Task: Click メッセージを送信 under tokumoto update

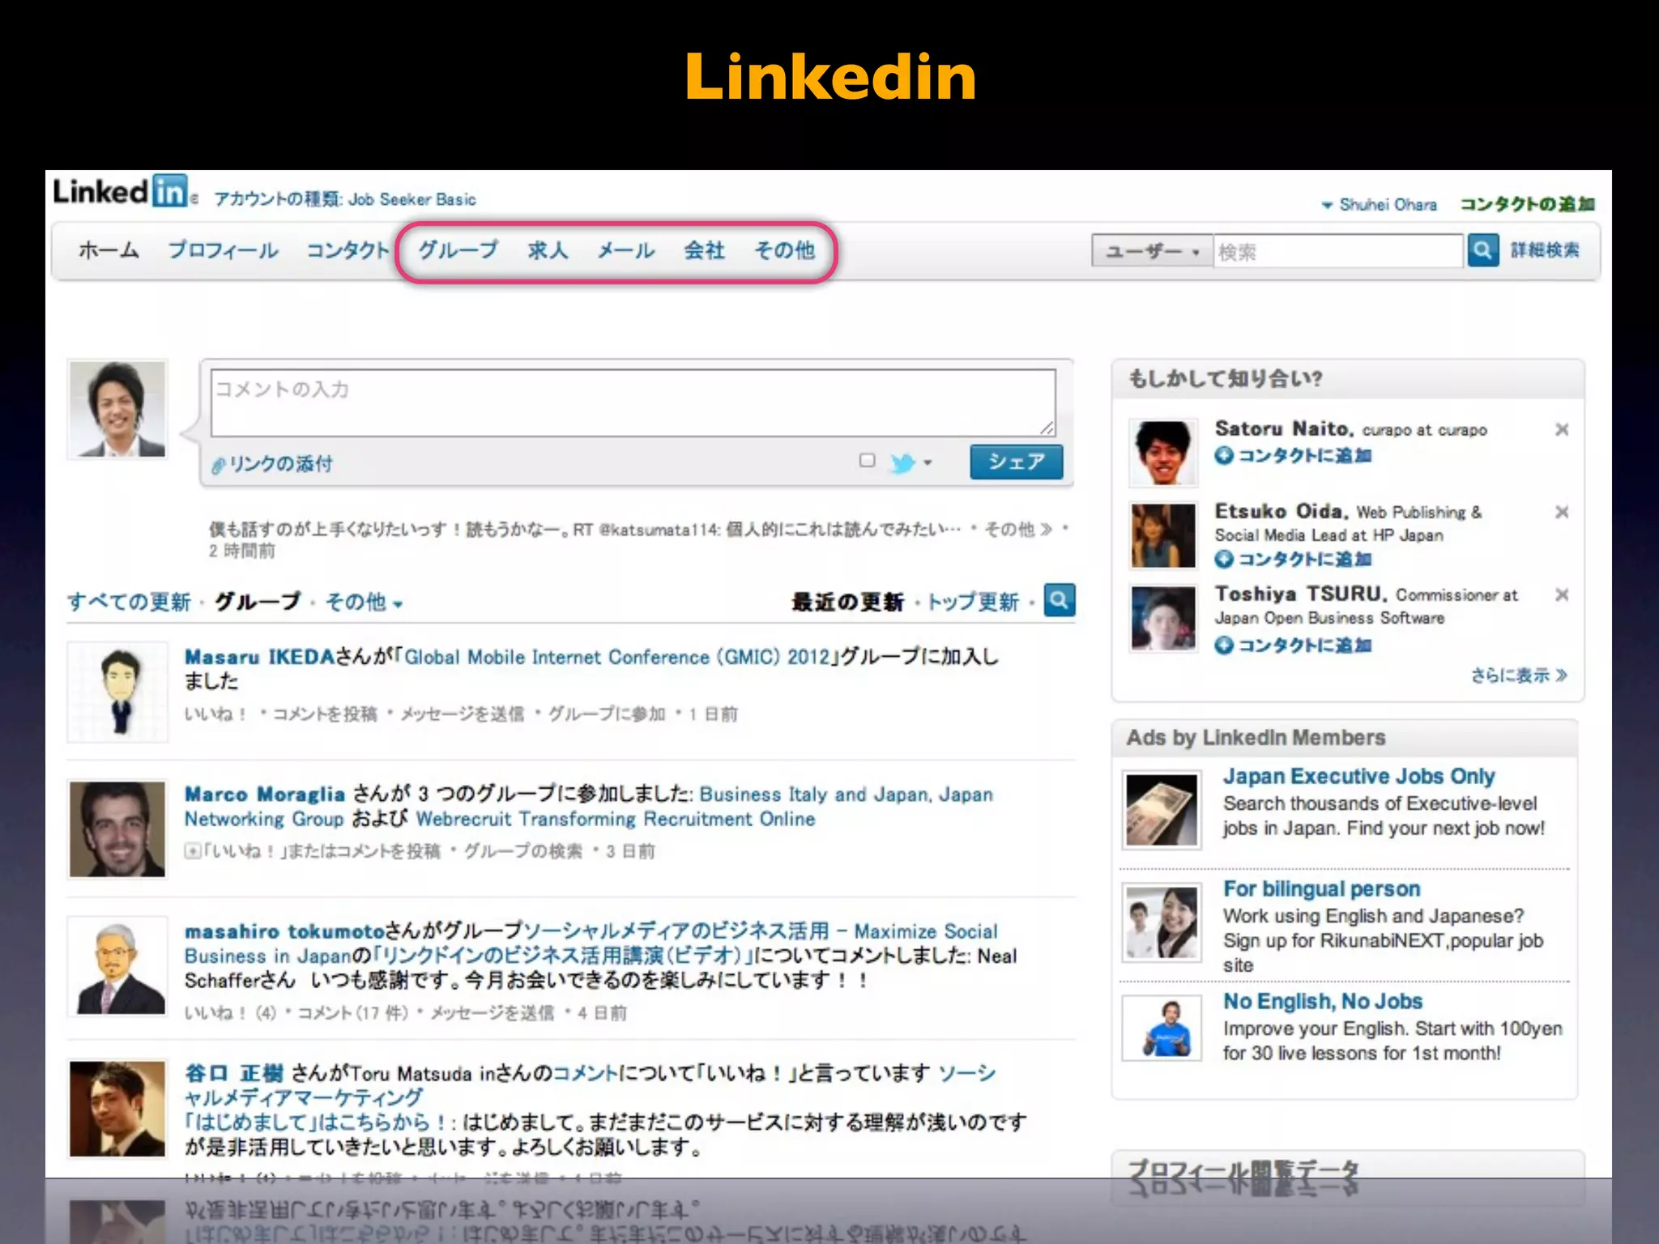Action: [x=492, y=1012]
